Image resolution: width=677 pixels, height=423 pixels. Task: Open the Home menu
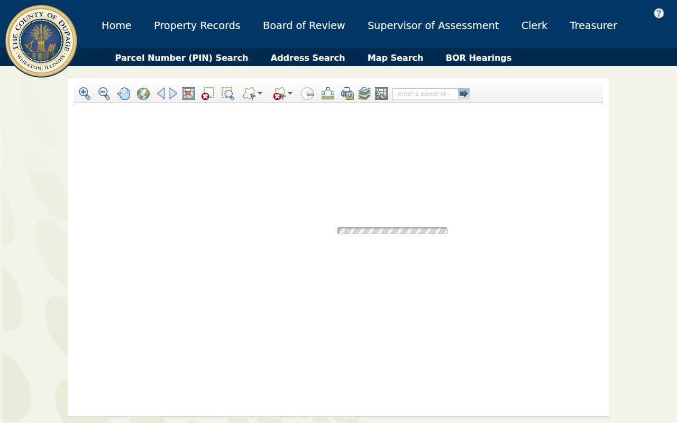[116, 25]
